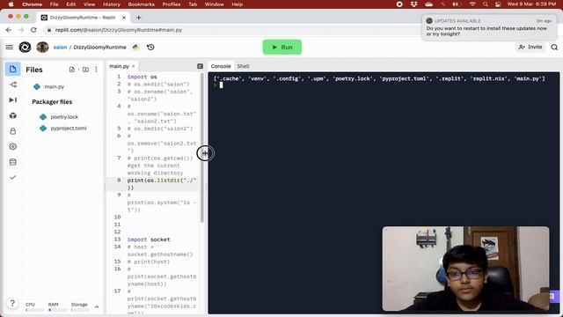Open saion's profile avatar
Screen dimensions: 563x317
click(42, 47)
